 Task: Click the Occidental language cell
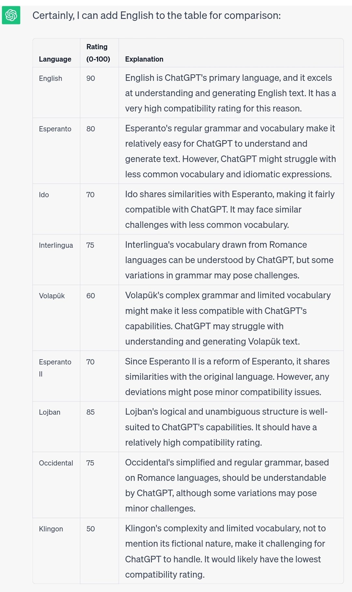click(56, 463)
